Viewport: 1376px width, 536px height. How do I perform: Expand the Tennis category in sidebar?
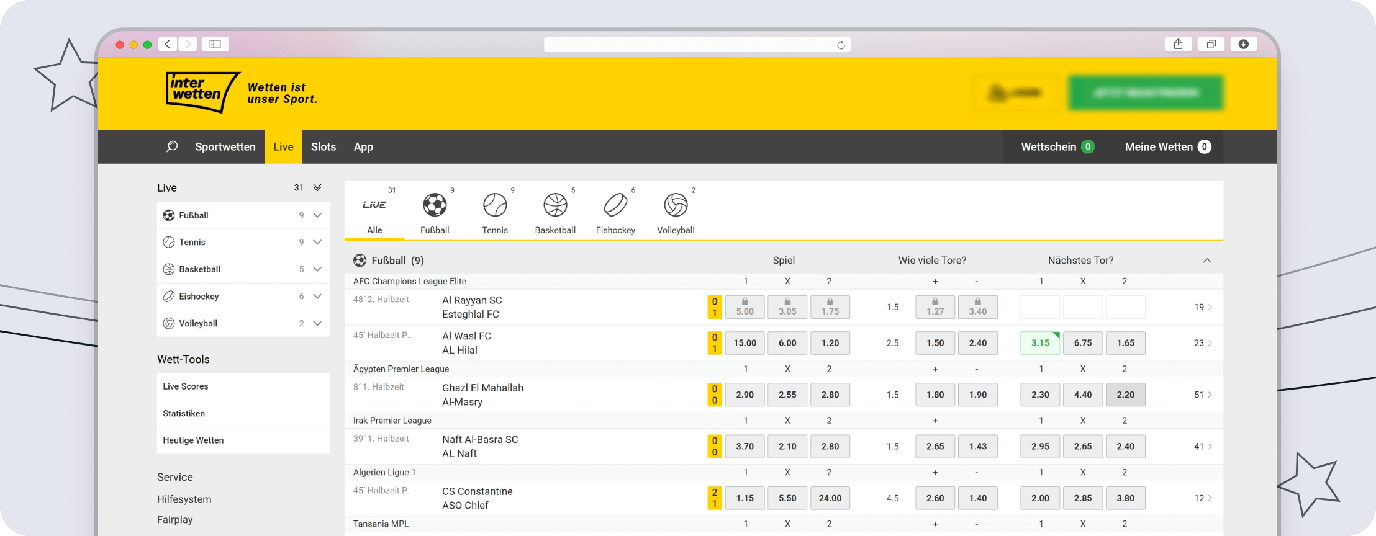pos(317,242)
